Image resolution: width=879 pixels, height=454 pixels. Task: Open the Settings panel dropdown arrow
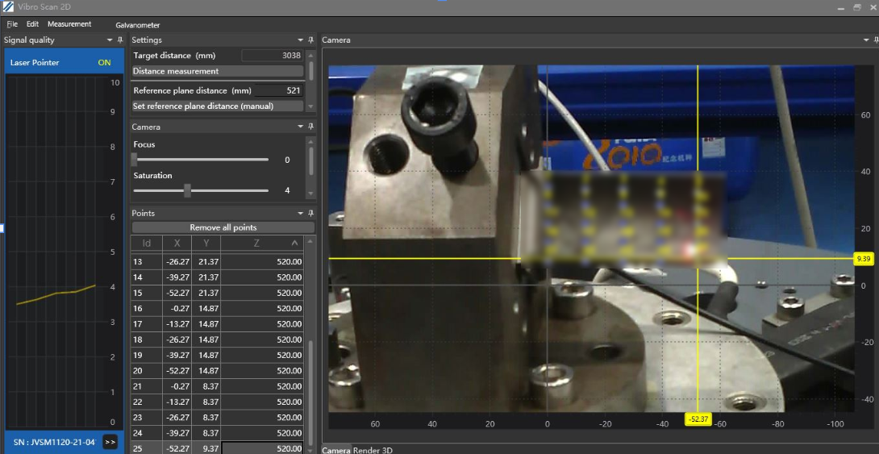click(301, 40)
